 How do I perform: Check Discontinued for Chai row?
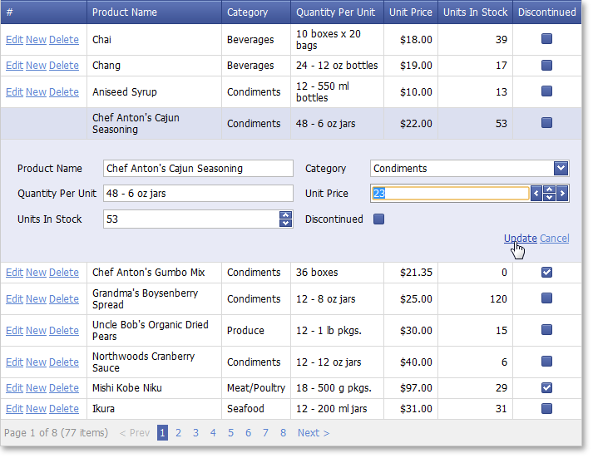click(x=546, y=39)
